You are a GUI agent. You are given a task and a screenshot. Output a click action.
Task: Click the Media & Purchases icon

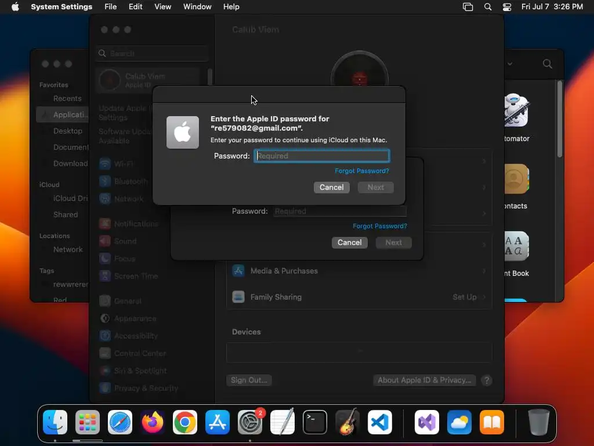point(238,271)
